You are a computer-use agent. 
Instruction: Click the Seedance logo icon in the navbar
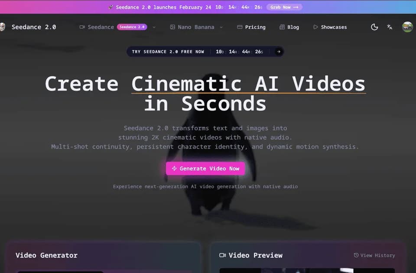point(2,27)
